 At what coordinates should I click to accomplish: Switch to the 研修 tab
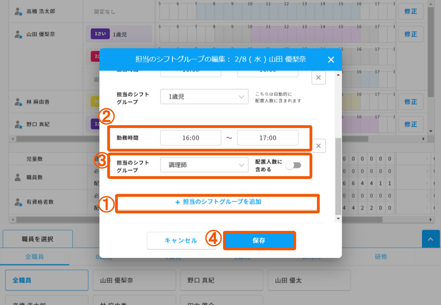point(381,257)
